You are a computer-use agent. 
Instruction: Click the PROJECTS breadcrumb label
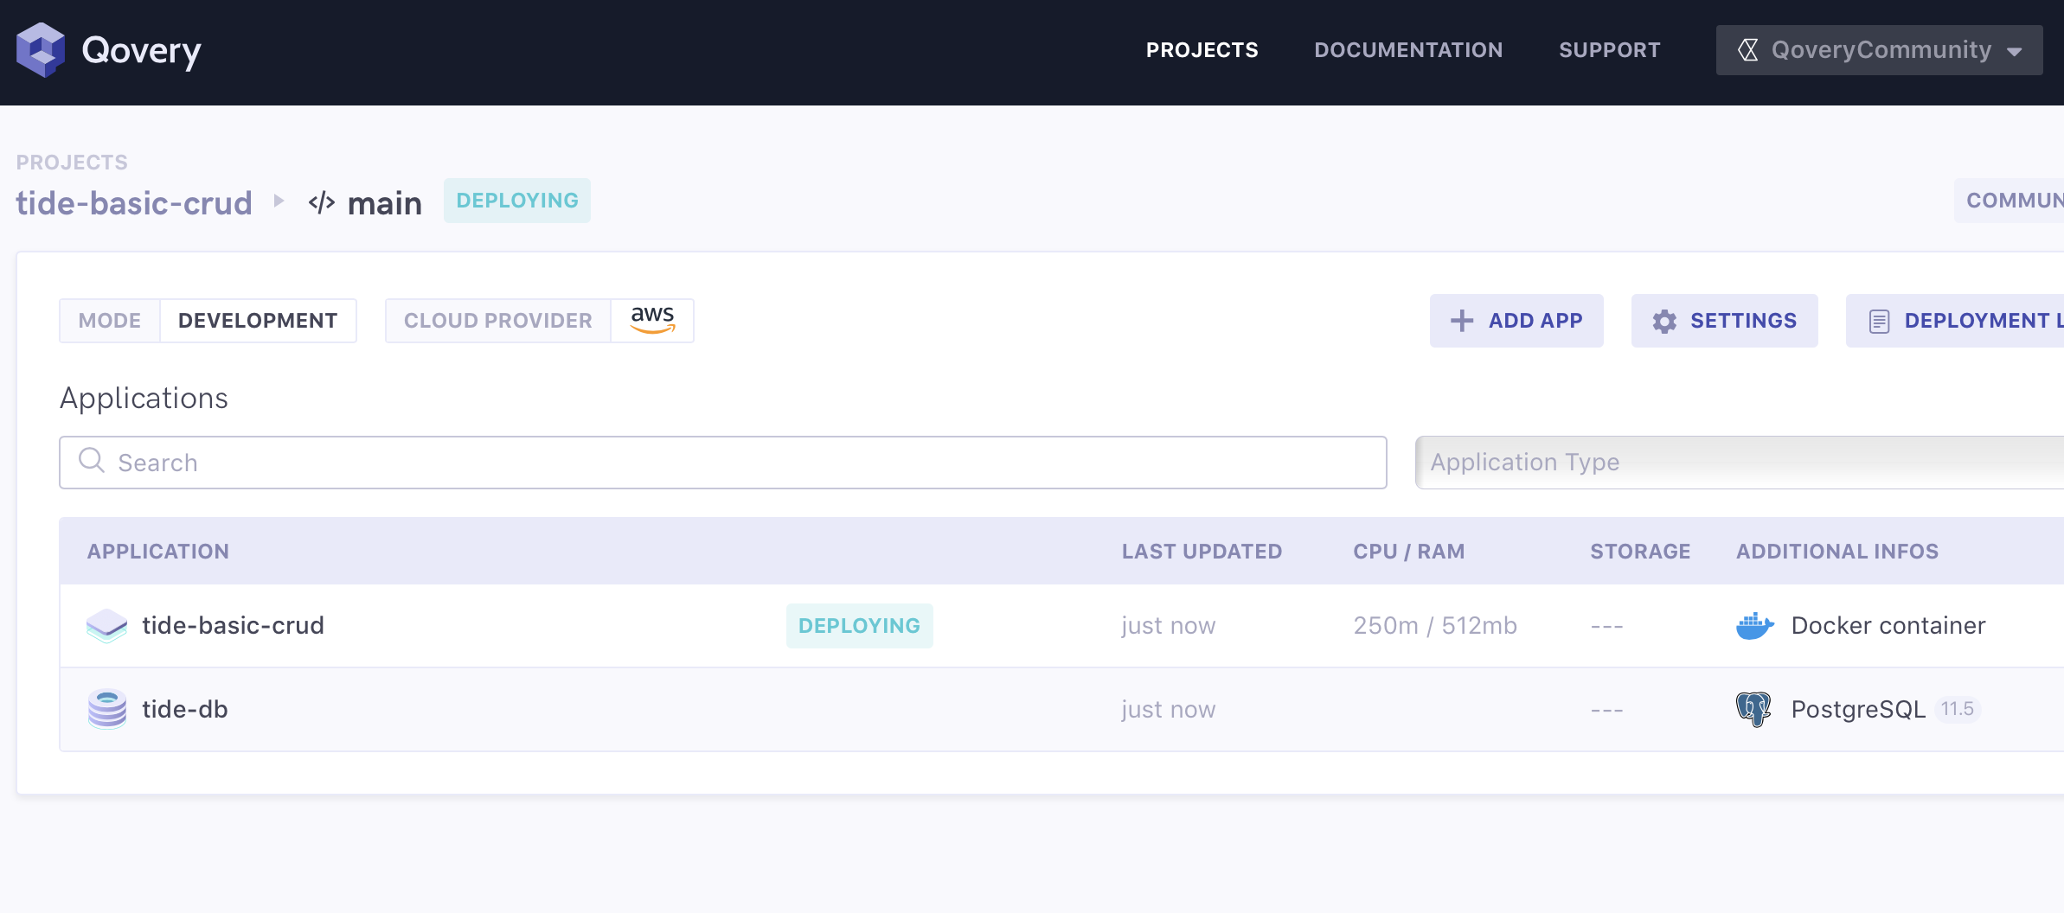click(x=72, y=163)
